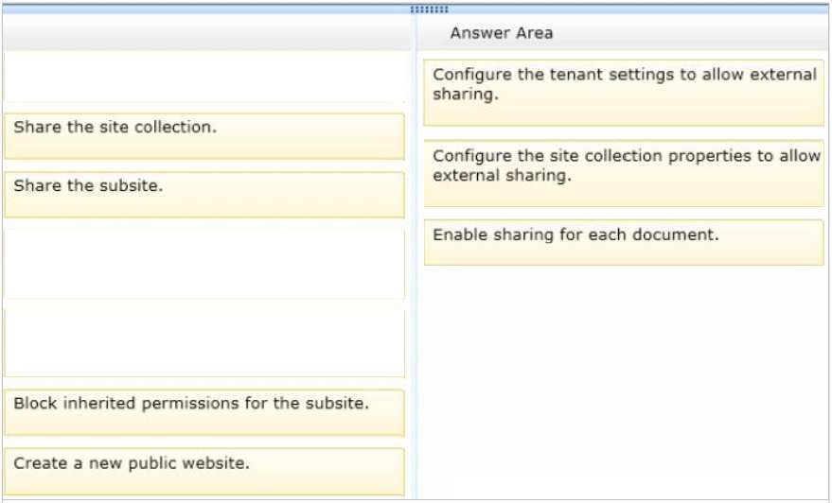Select 'Configure the site collection properties' answer
This screenshot has height=503, width=832.
point(624,173)
